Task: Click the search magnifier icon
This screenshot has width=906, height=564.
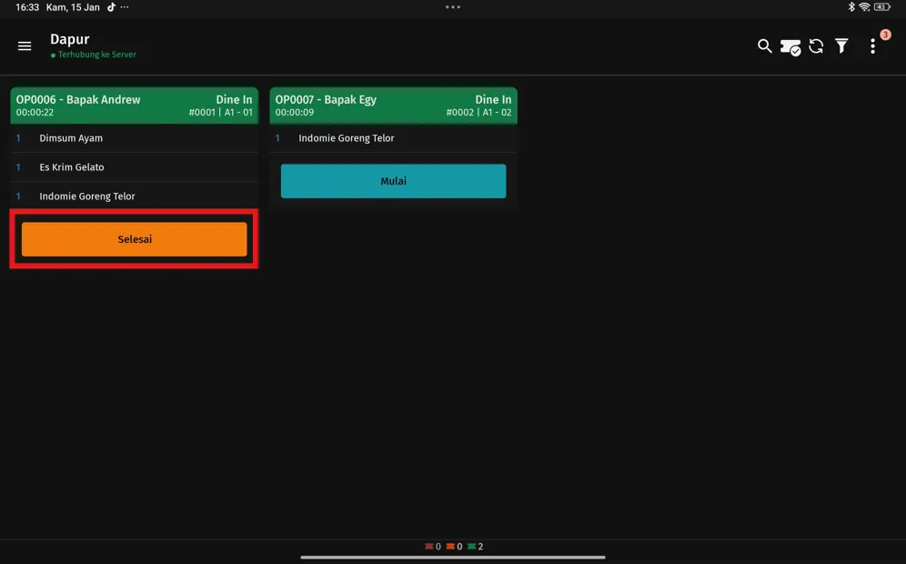Action: coord(764,46)
